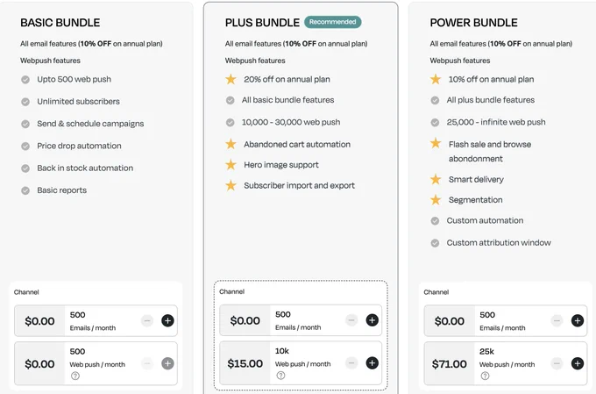Increase Basic Bundle emails with plus button
Viewport: 596px width, 394px height.
pos(167,320)
